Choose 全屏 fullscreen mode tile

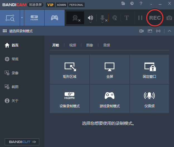tap(110, 69)
